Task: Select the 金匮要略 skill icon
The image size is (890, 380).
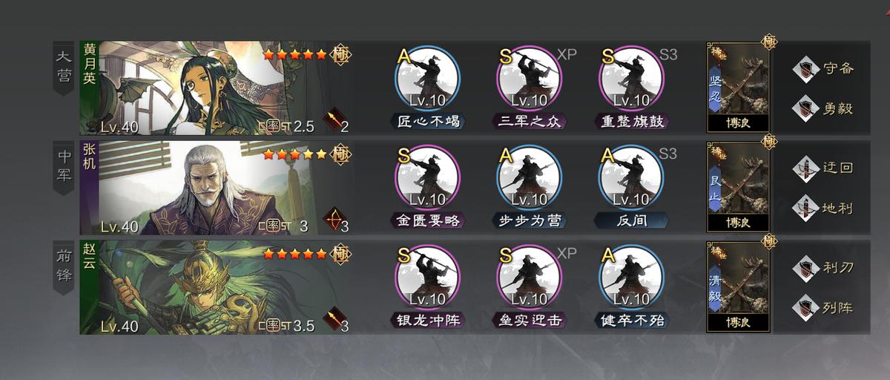Action: click(427, 177)
